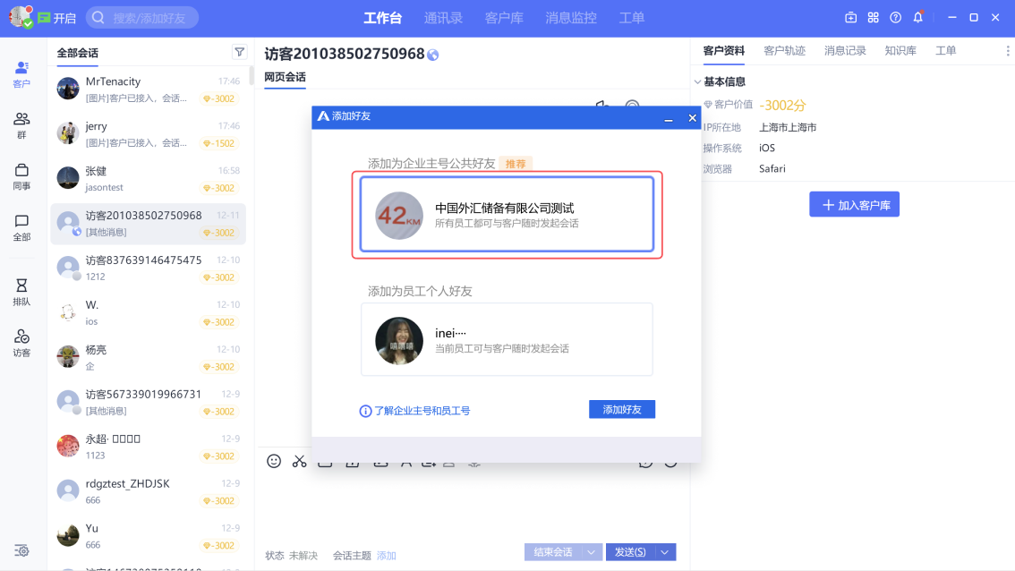Expand the 结束会话 dropdown arrow

591,552
